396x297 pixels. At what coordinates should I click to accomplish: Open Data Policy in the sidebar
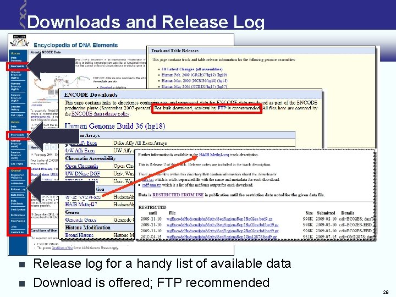(18, 195)
